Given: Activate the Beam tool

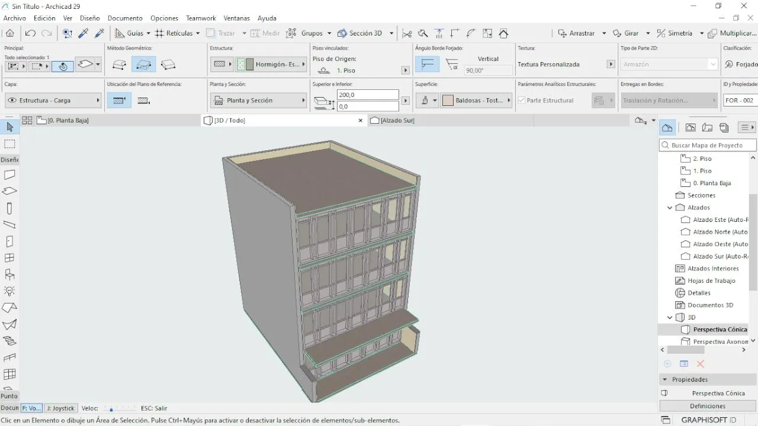Looking at the screenshot, I should (x=9, y=225).
